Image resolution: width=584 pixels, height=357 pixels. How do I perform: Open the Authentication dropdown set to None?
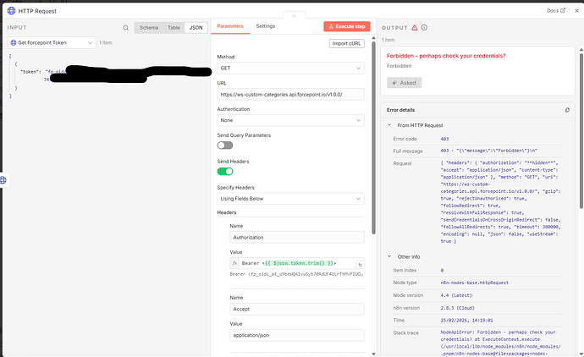(x=290, y=120)
